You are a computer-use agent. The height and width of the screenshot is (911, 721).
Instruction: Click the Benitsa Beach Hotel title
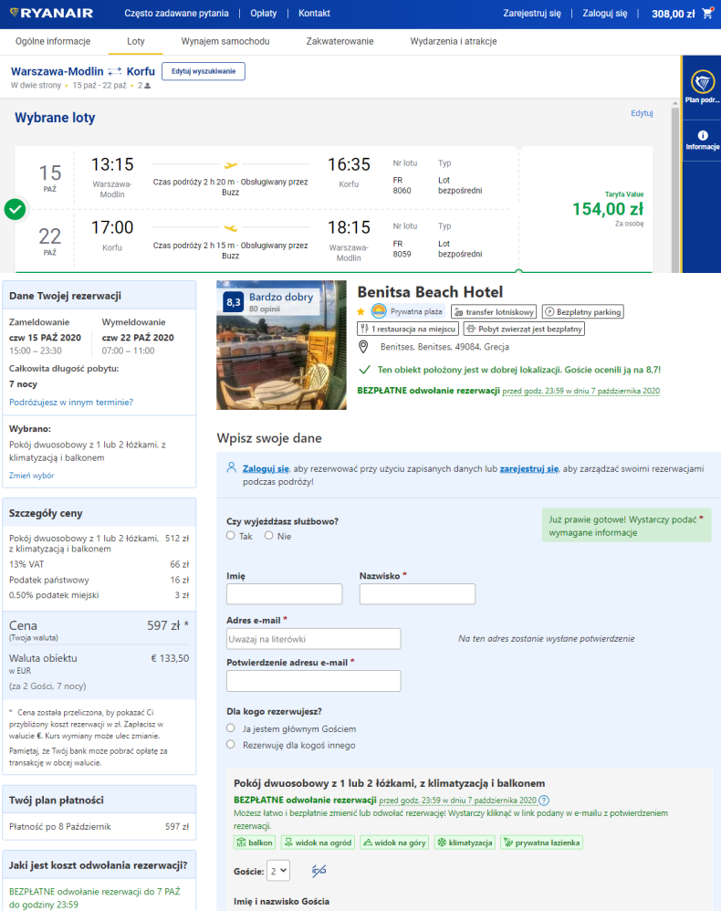[x=430, y=292]
